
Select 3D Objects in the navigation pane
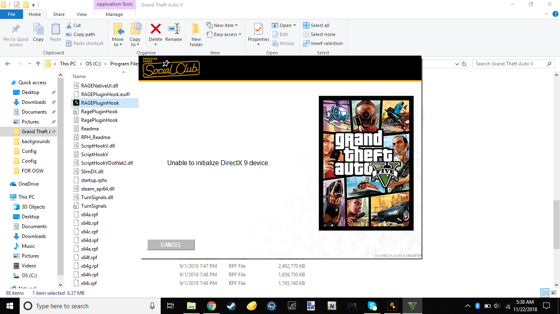[33, 207]
